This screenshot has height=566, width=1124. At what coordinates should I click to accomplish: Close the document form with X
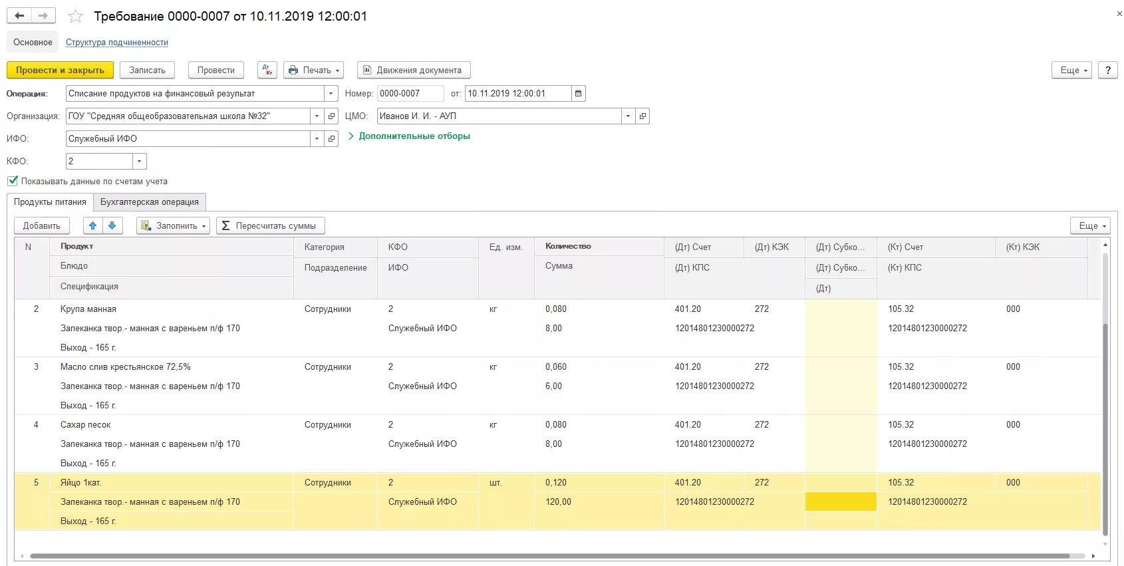coord(1119,14)
